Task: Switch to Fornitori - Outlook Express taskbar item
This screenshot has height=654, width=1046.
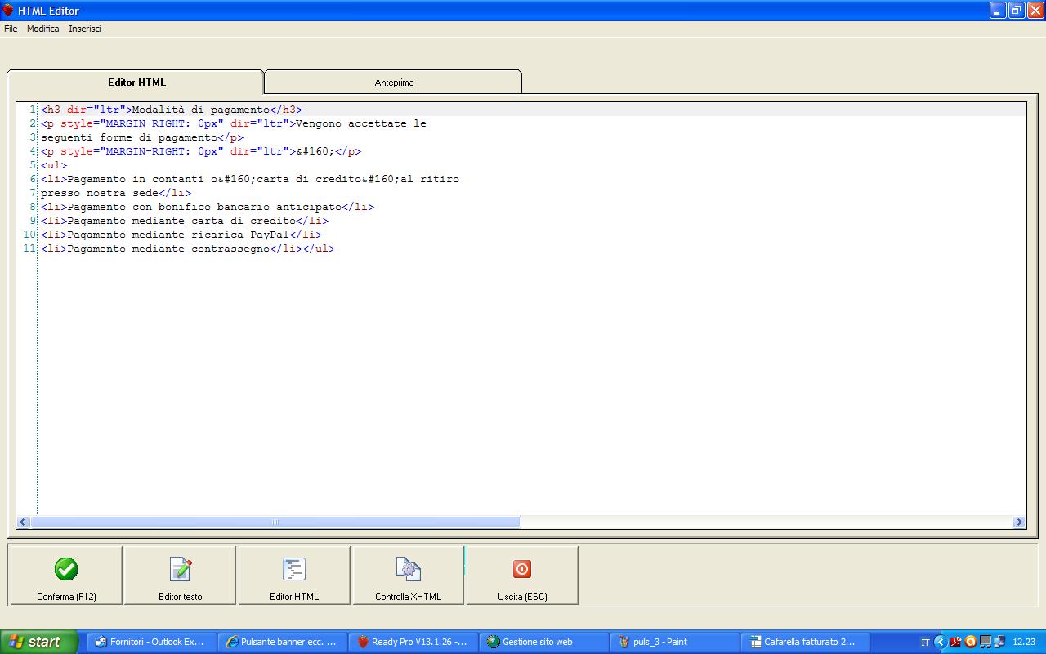Action: (151, 642)
